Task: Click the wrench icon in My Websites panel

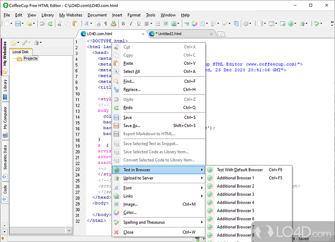Action: pyautogui.click(x=25, y=43)
